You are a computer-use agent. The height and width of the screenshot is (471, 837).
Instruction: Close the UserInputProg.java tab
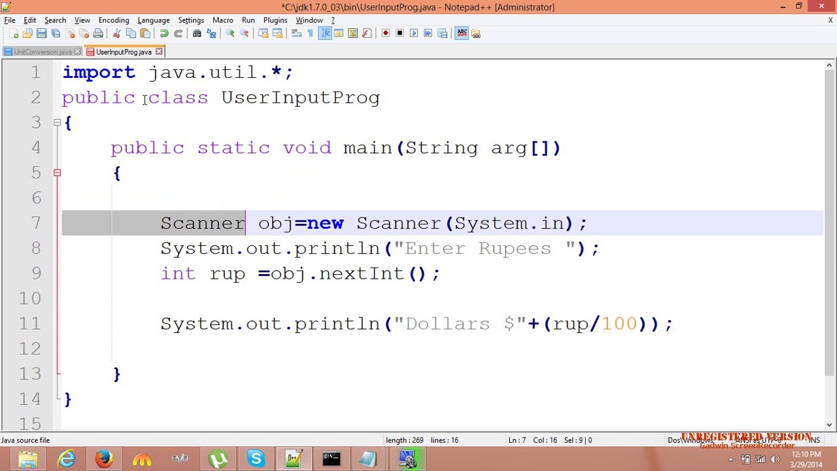(159, 52)
